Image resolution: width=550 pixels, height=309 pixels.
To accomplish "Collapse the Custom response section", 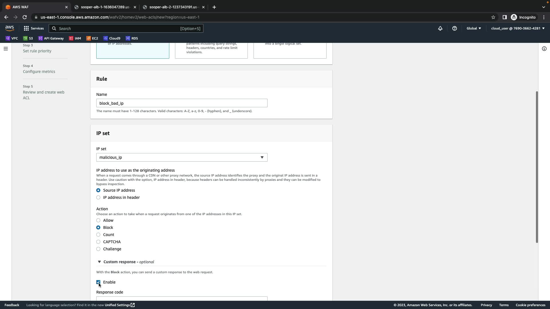I will click(99, 262).
